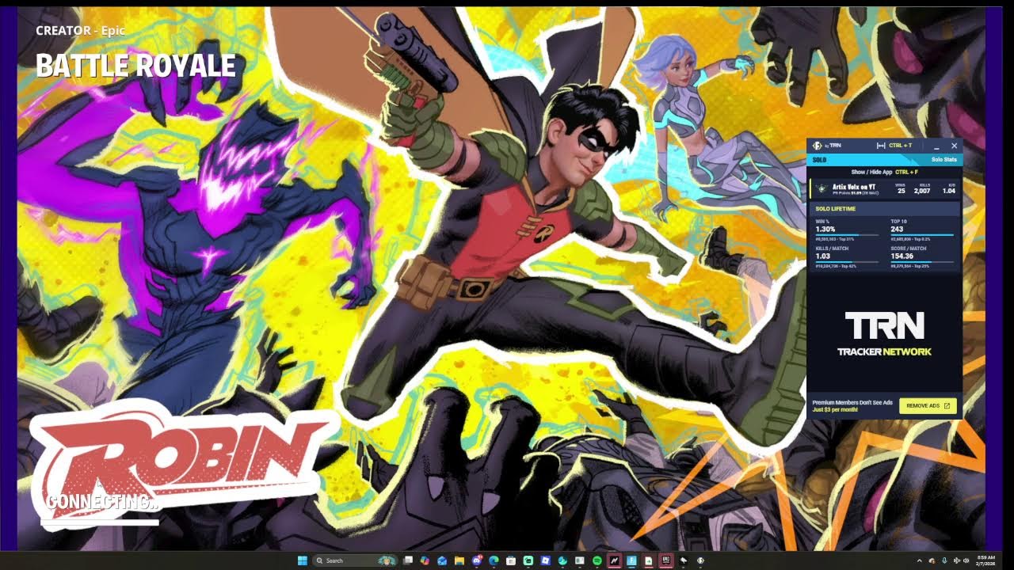The height and width of the screenshot is (570, 1014).
Task: Click the win percentage value "1.30%"
Action: click(x=825, y=229)
